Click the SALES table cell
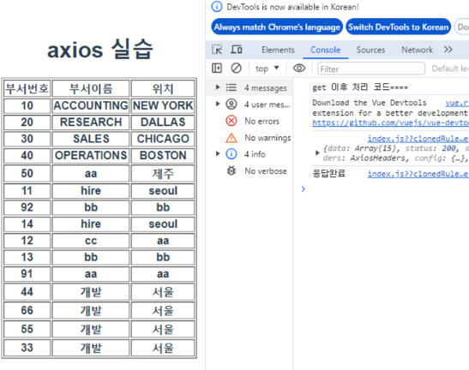This screenshot has width=469, height=370. coord(91,139)
